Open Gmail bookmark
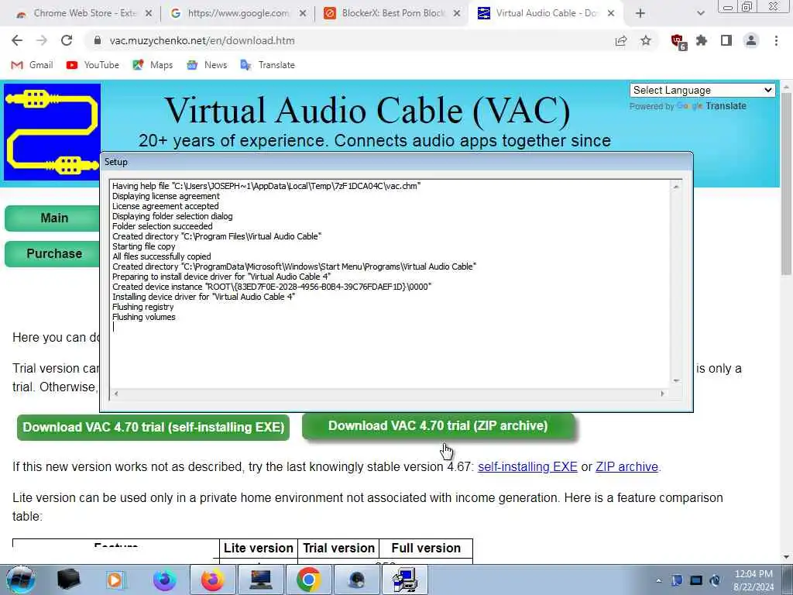The width and height of the screenshot is (793, 595). pyautogui.click(x=32, y=65)
